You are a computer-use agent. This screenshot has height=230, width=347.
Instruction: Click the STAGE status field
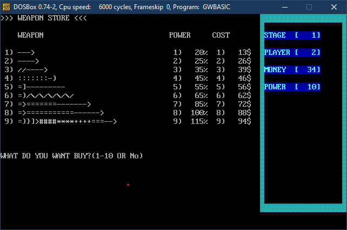click(x=292, y=35)
